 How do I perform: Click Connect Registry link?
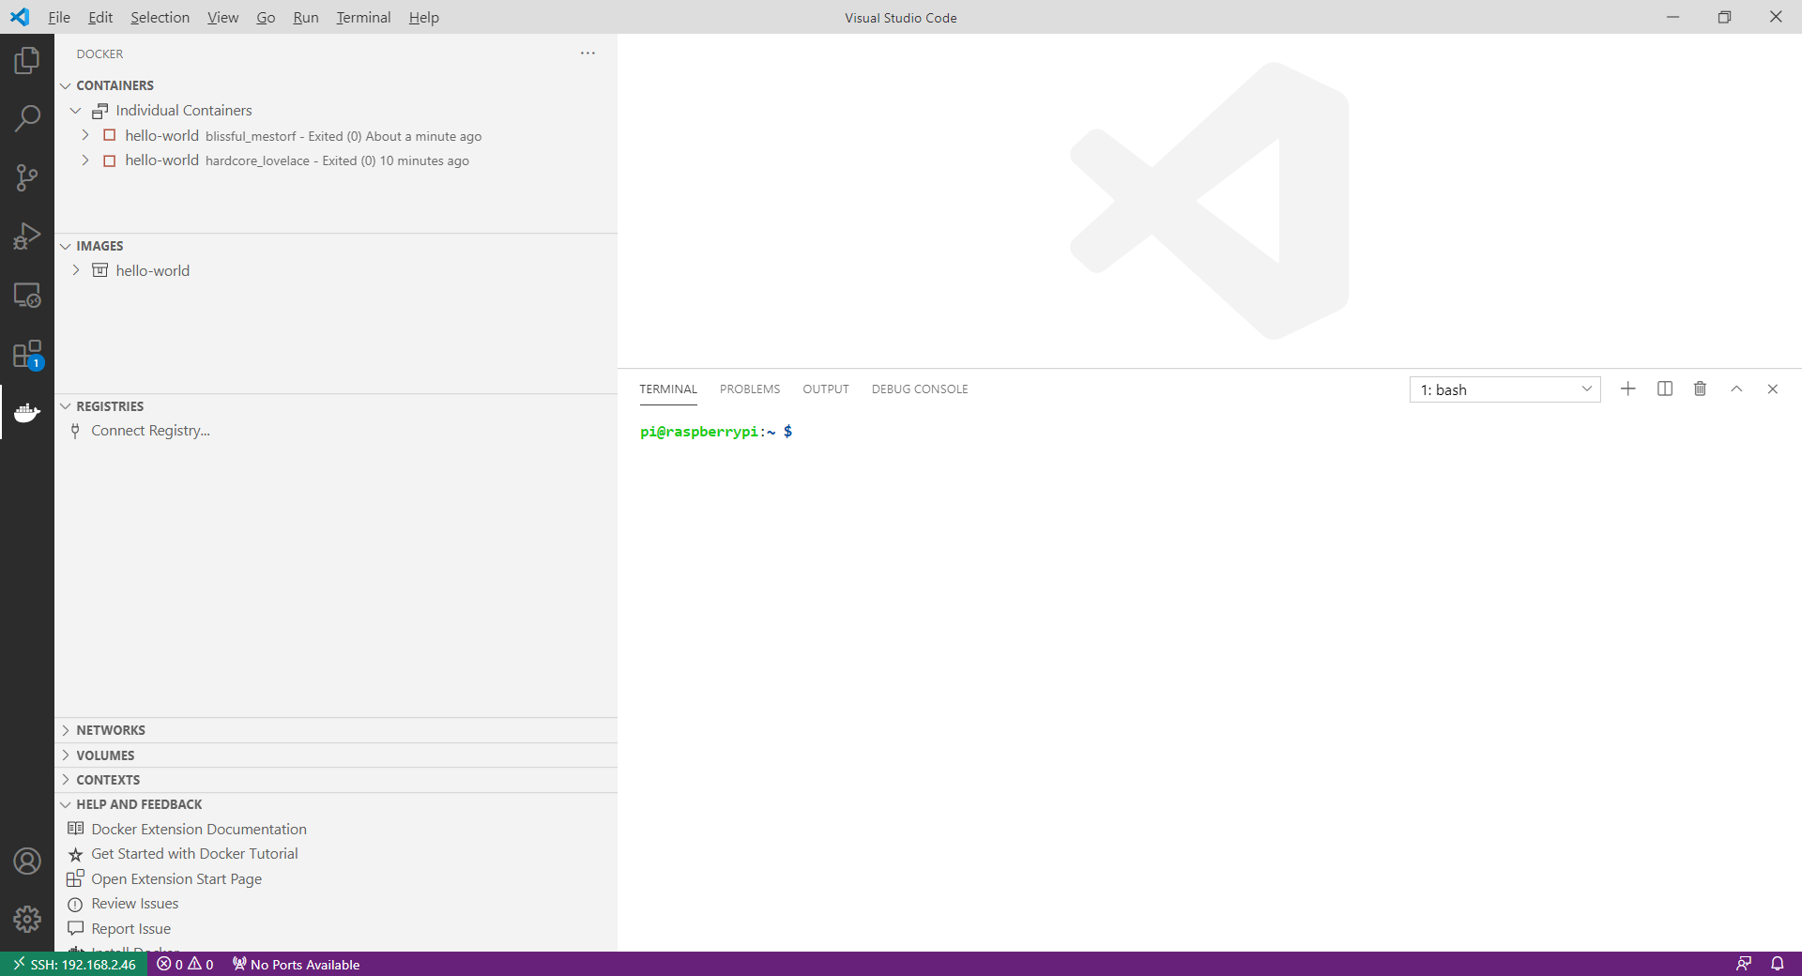[x=150, y=431]
